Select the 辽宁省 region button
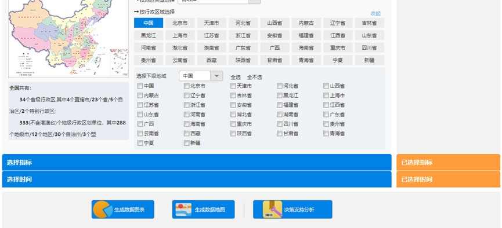The width and height of the screenshot is (502, 228). point(338,23)
